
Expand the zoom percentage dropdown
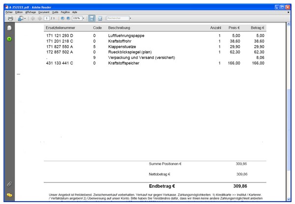coord(84,18)
